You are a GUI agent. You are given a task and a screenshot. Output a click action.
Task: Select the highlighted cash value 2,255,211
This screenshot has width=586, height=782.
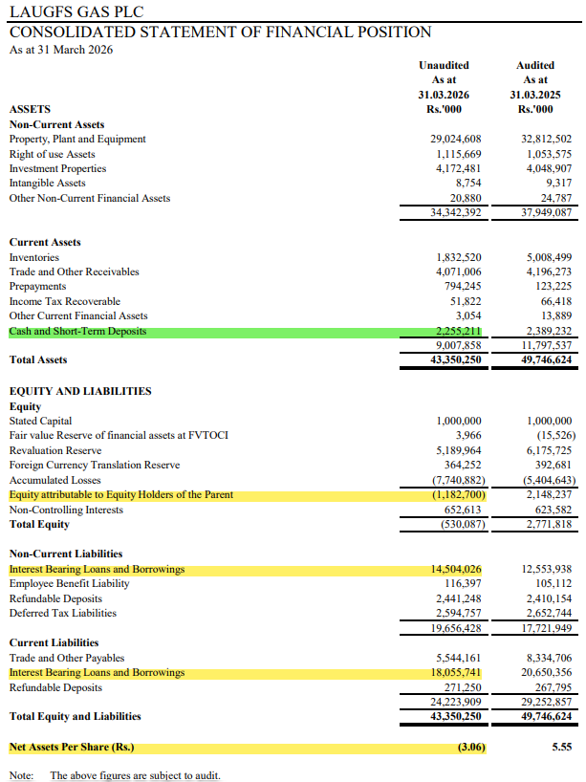pyautogui.click(x=459, y=331)
